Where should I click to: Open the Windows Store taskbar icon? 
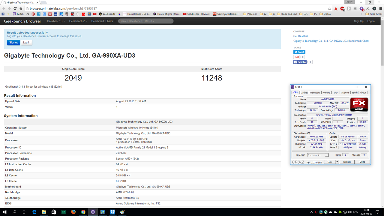(54, 212)
